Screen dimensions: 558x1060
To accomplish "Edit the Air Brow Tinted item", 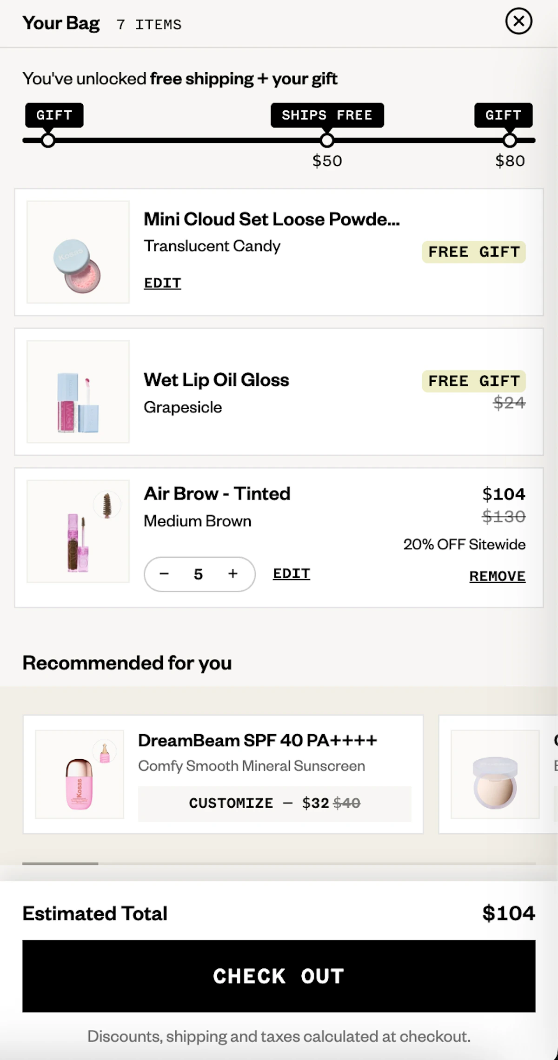I will (292, 574).
